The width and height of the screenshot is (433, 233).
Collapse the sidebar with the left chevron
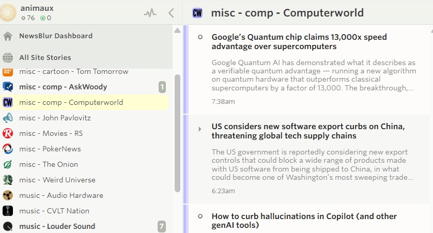[171, 13]
